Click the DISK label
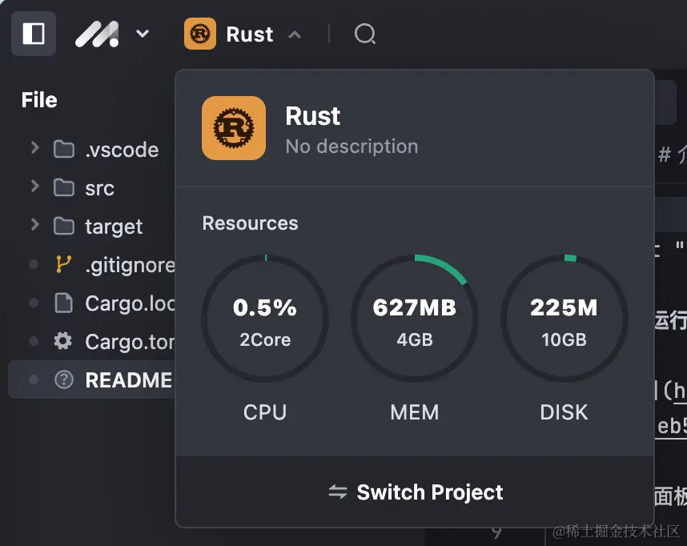Image resolution: width=687 pixels, height=546 pixels. pyautogui.click(x=564, y=412)
